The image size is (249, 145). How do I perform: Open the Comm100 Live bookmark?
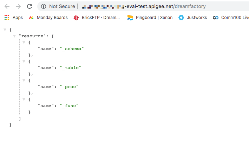pyautogui.click(x=235, y=18)
